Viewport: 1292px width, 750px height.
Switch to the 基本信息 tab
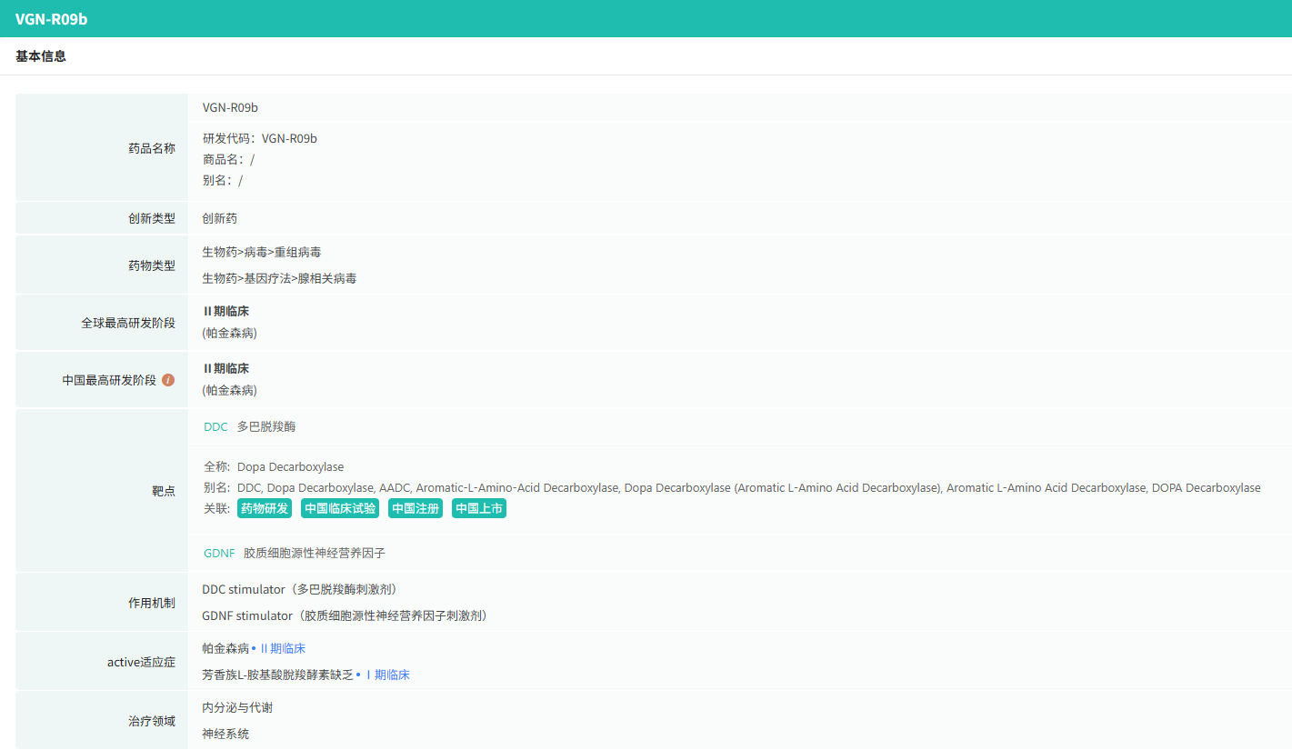(x=41, y=56)
